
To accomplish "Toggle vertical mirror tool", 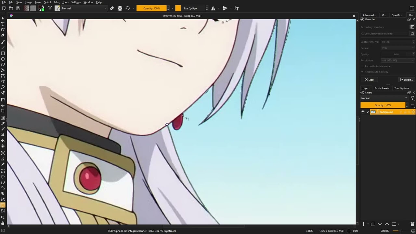I will pyautogui.click(x=225, y=8).
